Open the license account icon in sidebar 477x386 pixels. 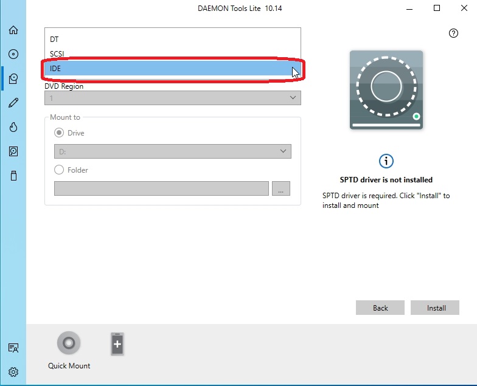click(x=13, y=348)
